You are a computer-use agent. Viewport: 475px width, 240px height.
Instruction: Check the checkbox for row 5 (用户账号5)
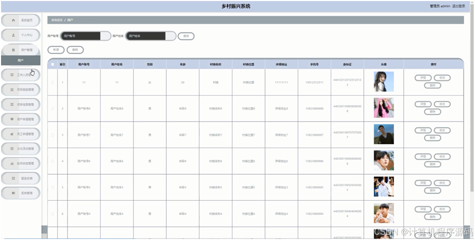pyautogui.click(x=52, y=187)
